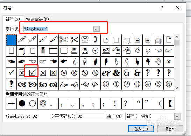
Task: Click the symbol grid scroll down arrow
Action: 177,88
